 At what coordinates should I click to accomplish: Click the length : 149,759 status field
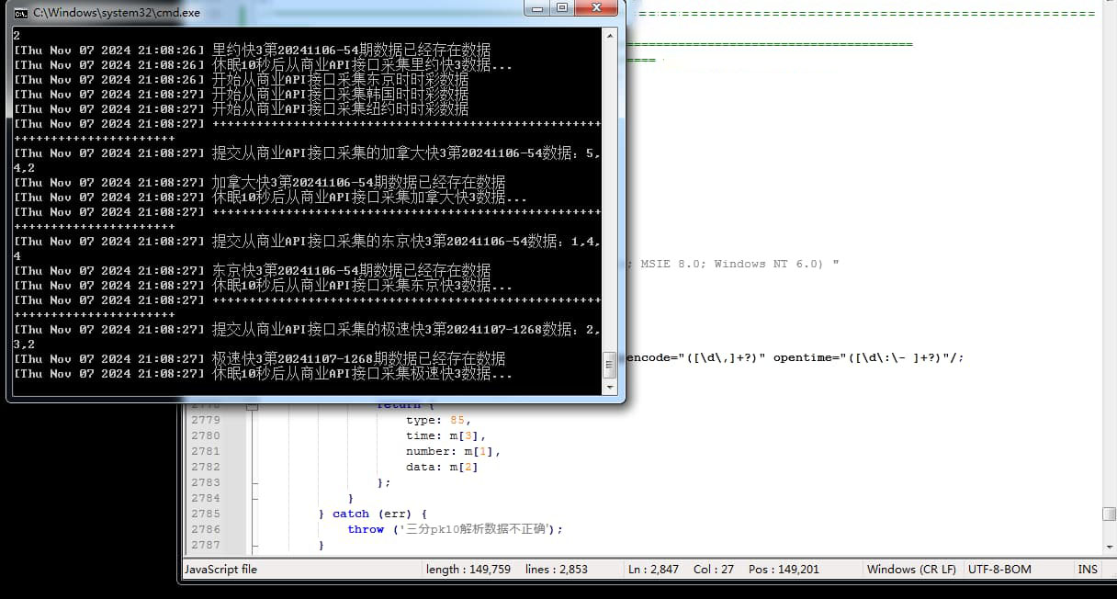(468, 570)
